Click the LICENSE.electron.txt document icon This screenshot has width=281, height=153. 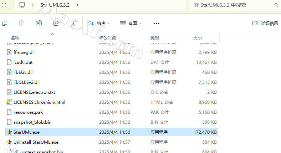coord(9,92)
